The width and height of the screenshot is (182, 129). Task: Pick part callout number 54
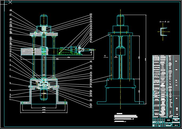[x=91, y=95]
